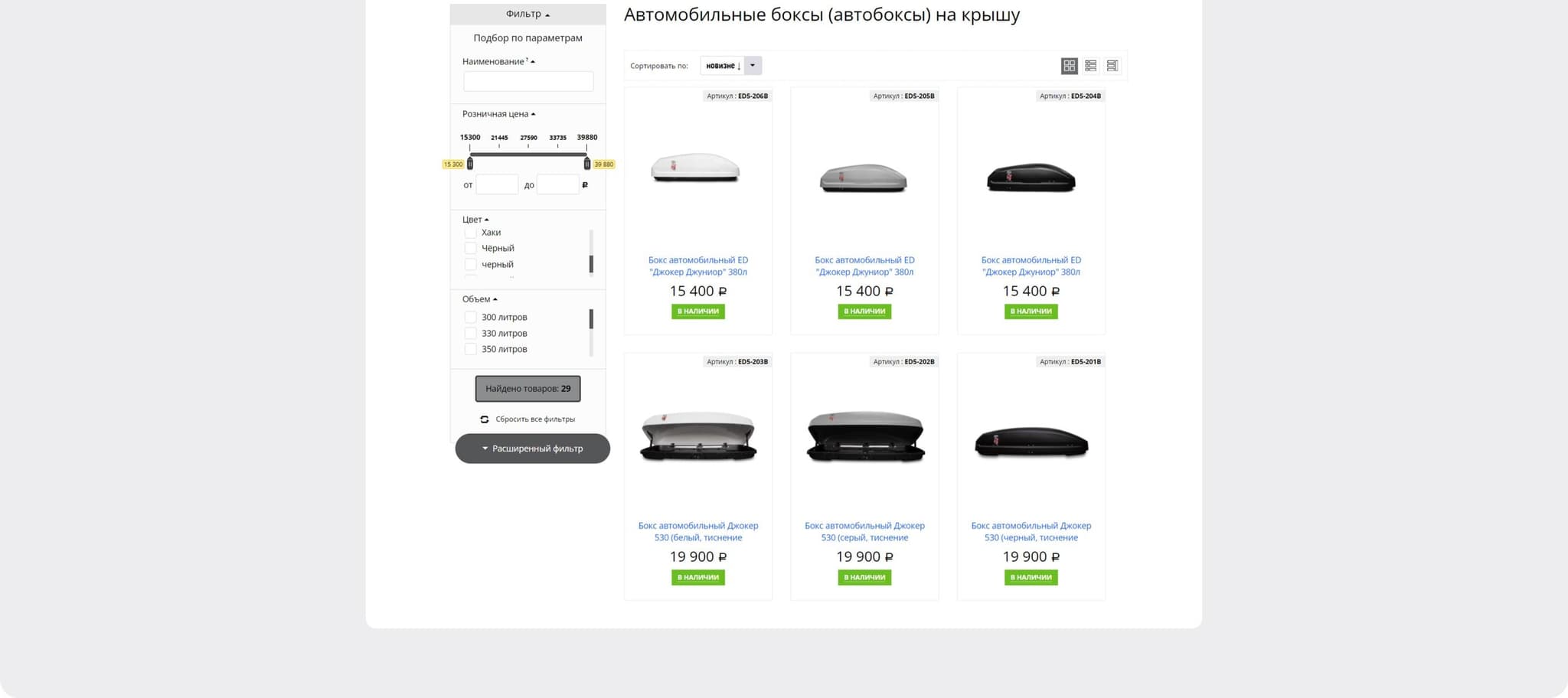
Task: Click the Найдено товаров: 29 button
Action: tap(528, 389)
